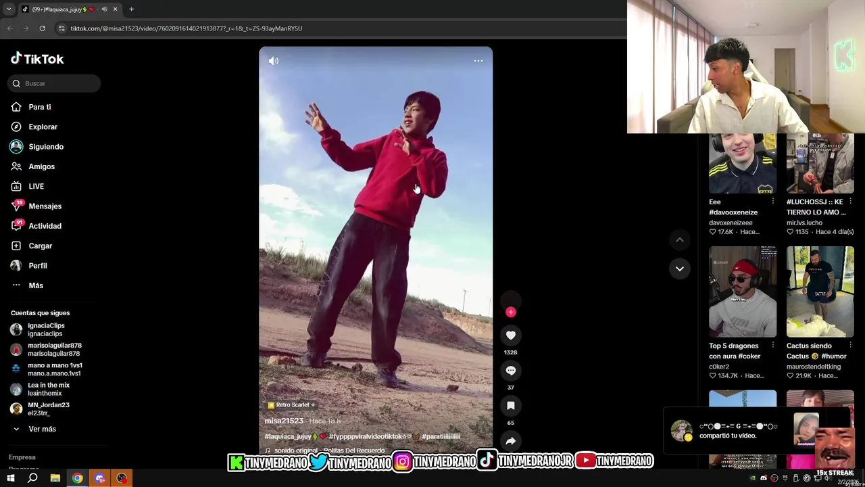865x487 pixels.
Task: Open the browser tab search dropdown
Action: click(x=9, y=9)
